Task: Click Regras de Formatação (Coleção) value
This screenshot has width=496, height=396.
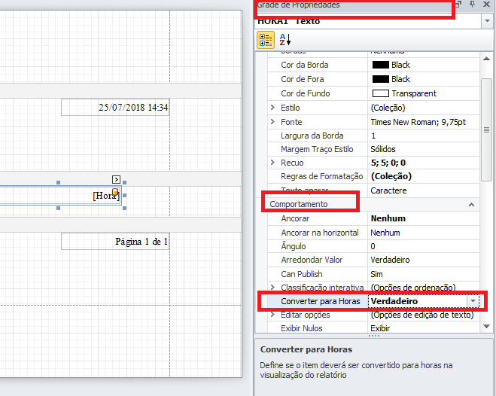Action: (x=424, y=176)
